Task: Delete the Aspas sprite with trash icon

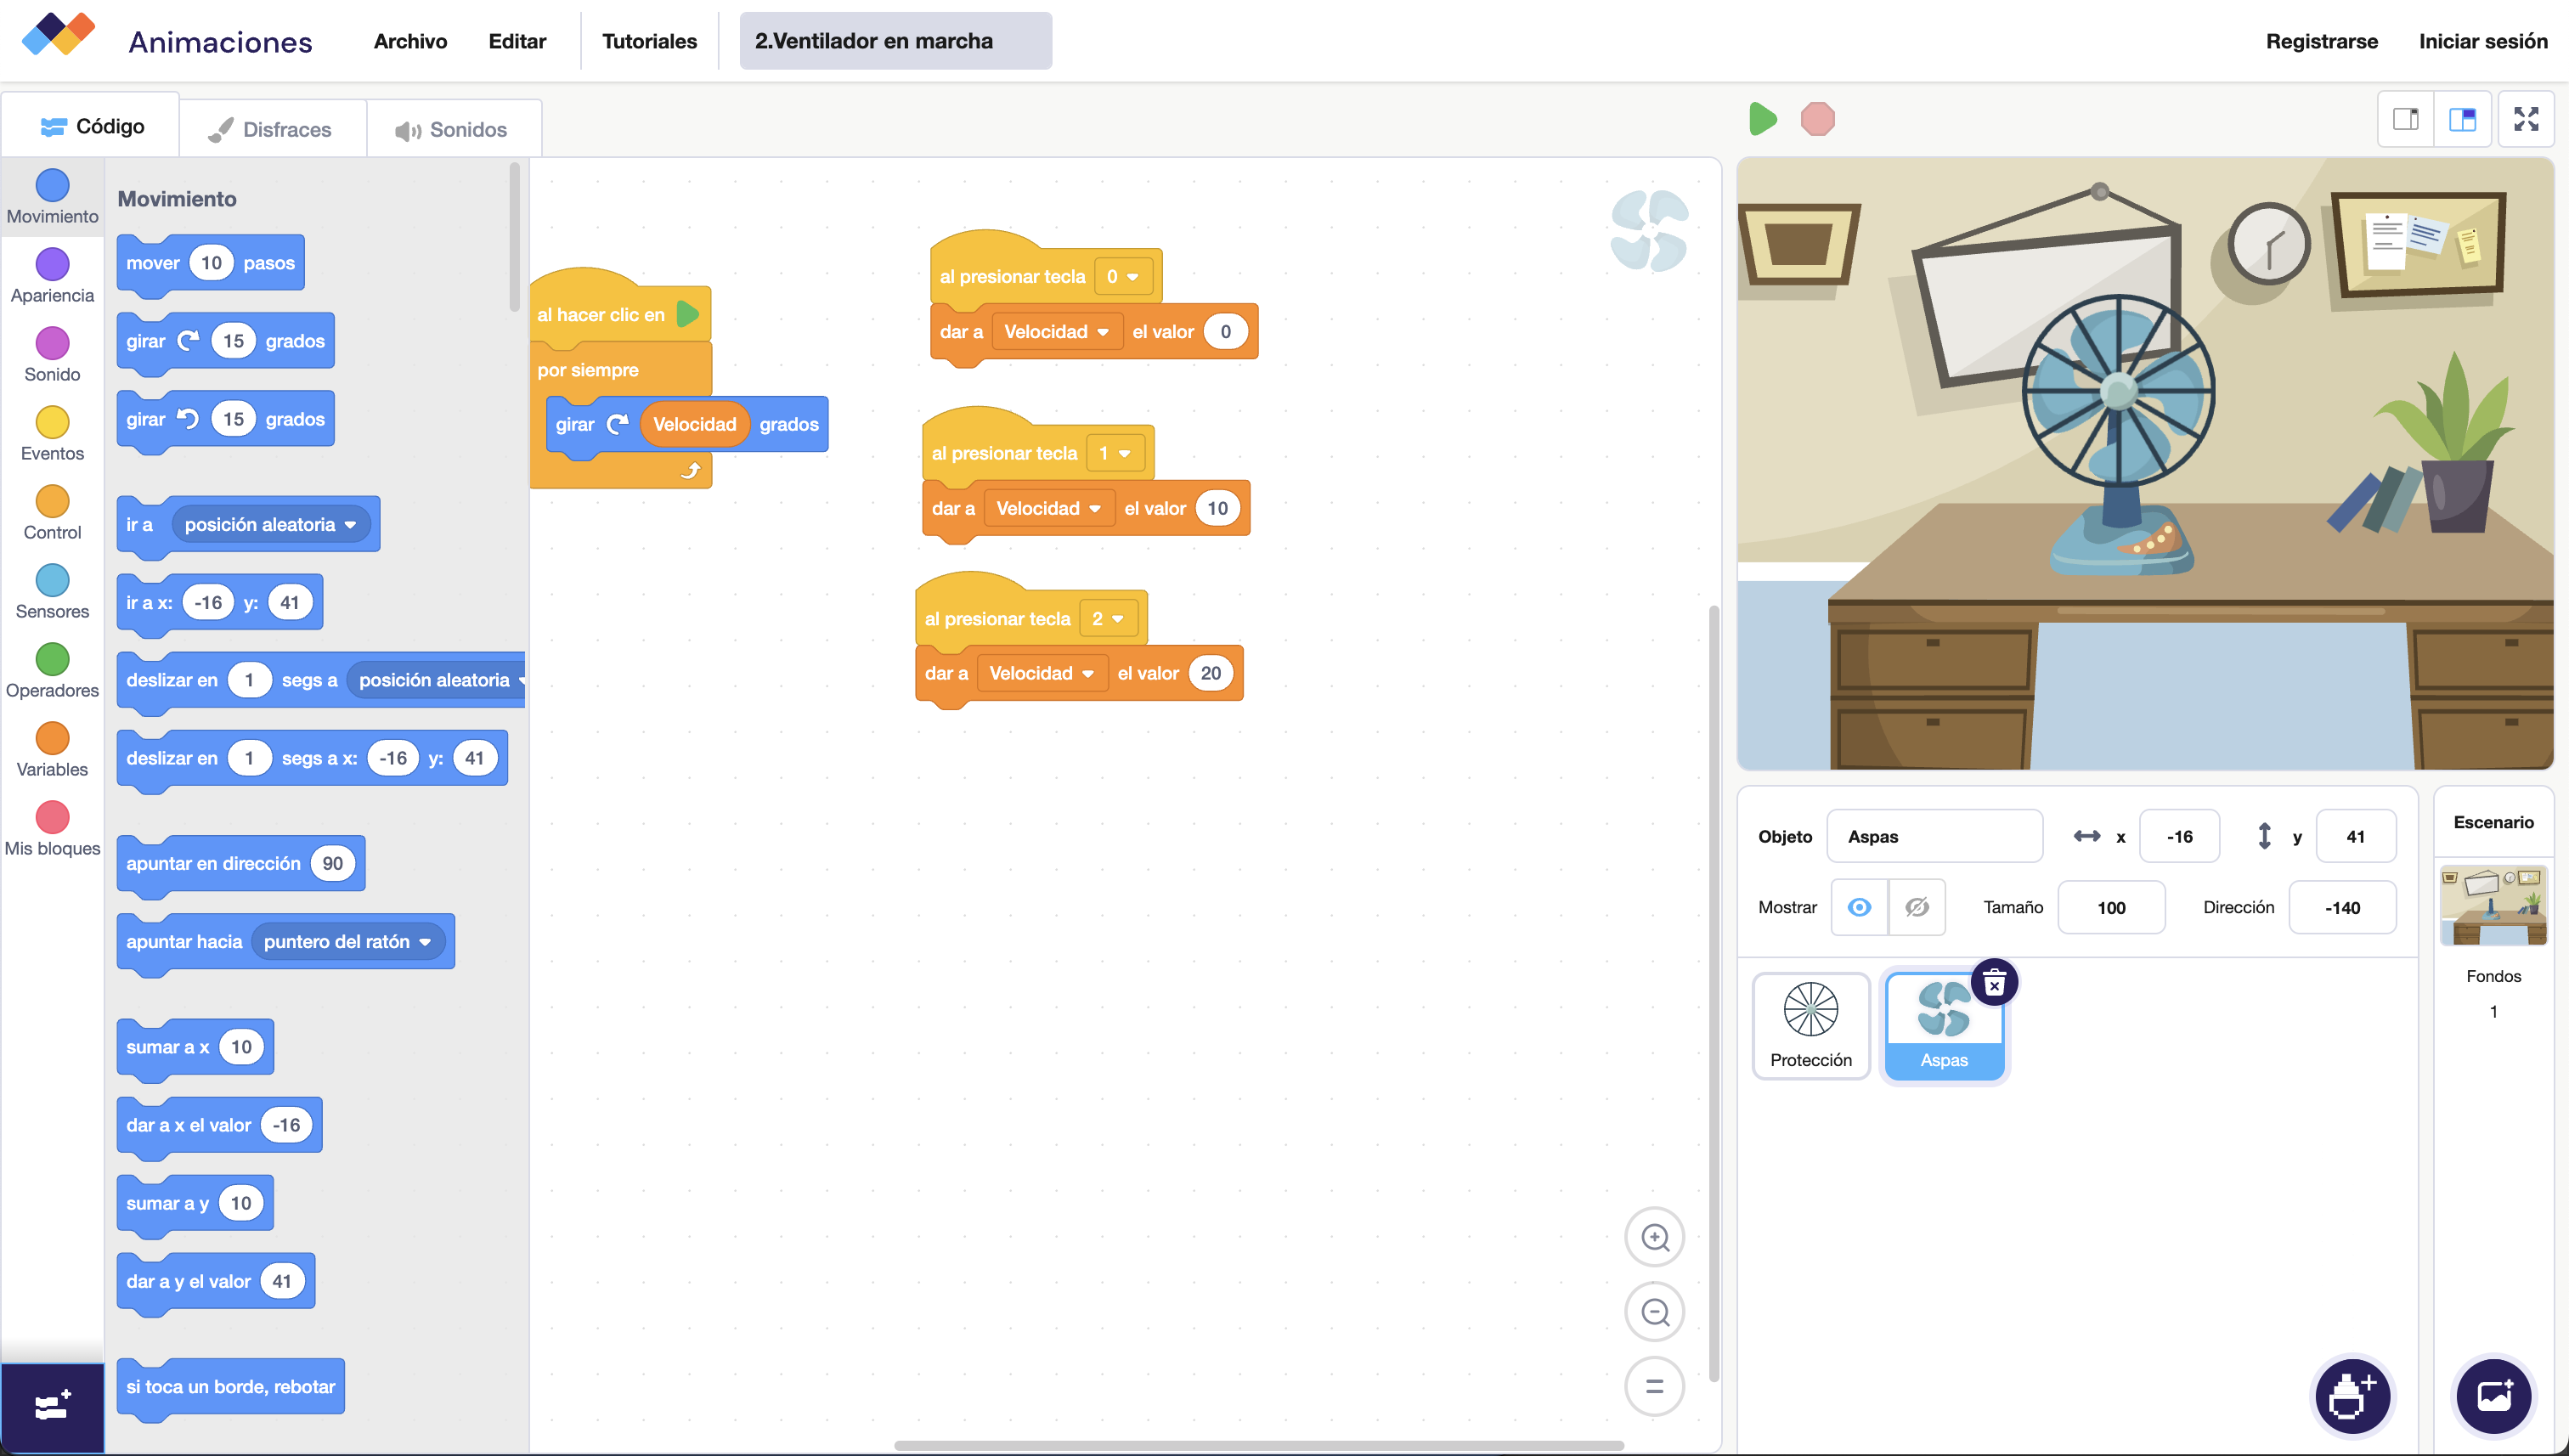Action: coord(1993,984)
